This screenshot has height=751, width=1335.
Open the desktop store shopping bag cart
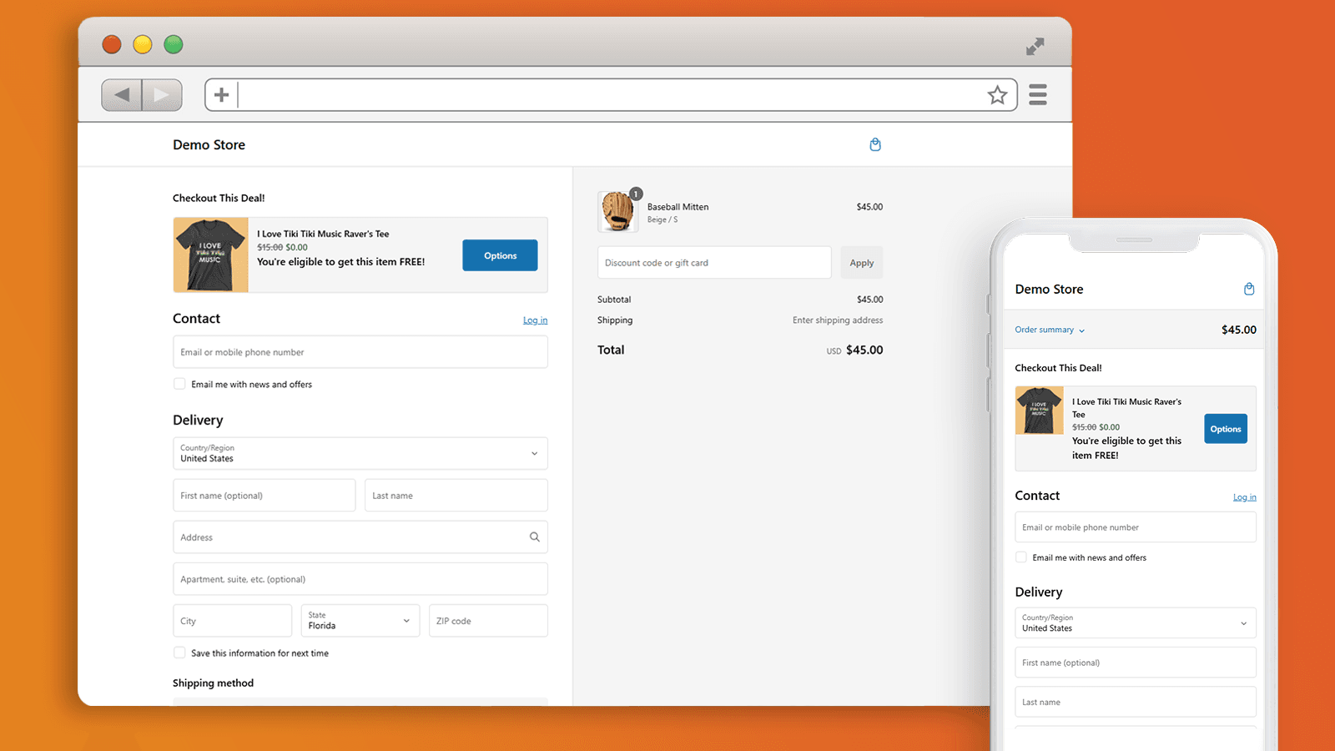tap(875, 144)
